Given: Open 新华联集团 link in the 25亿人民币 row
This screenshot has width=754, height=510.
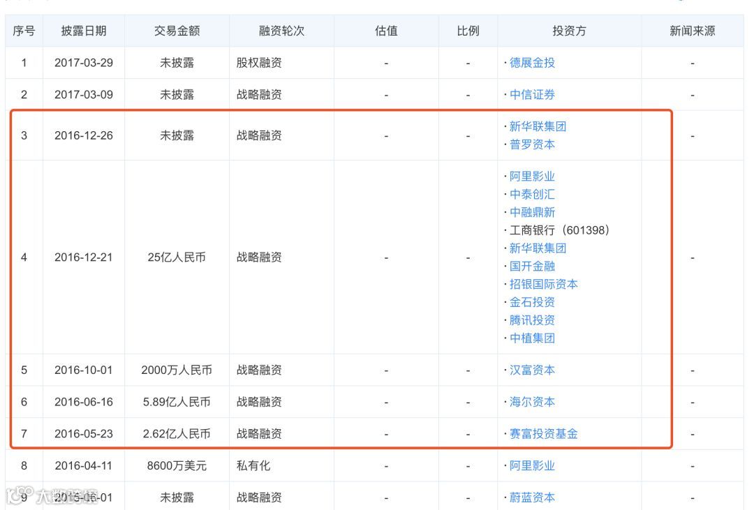Looking at the screenshot, I should click(x=538, y=248).
